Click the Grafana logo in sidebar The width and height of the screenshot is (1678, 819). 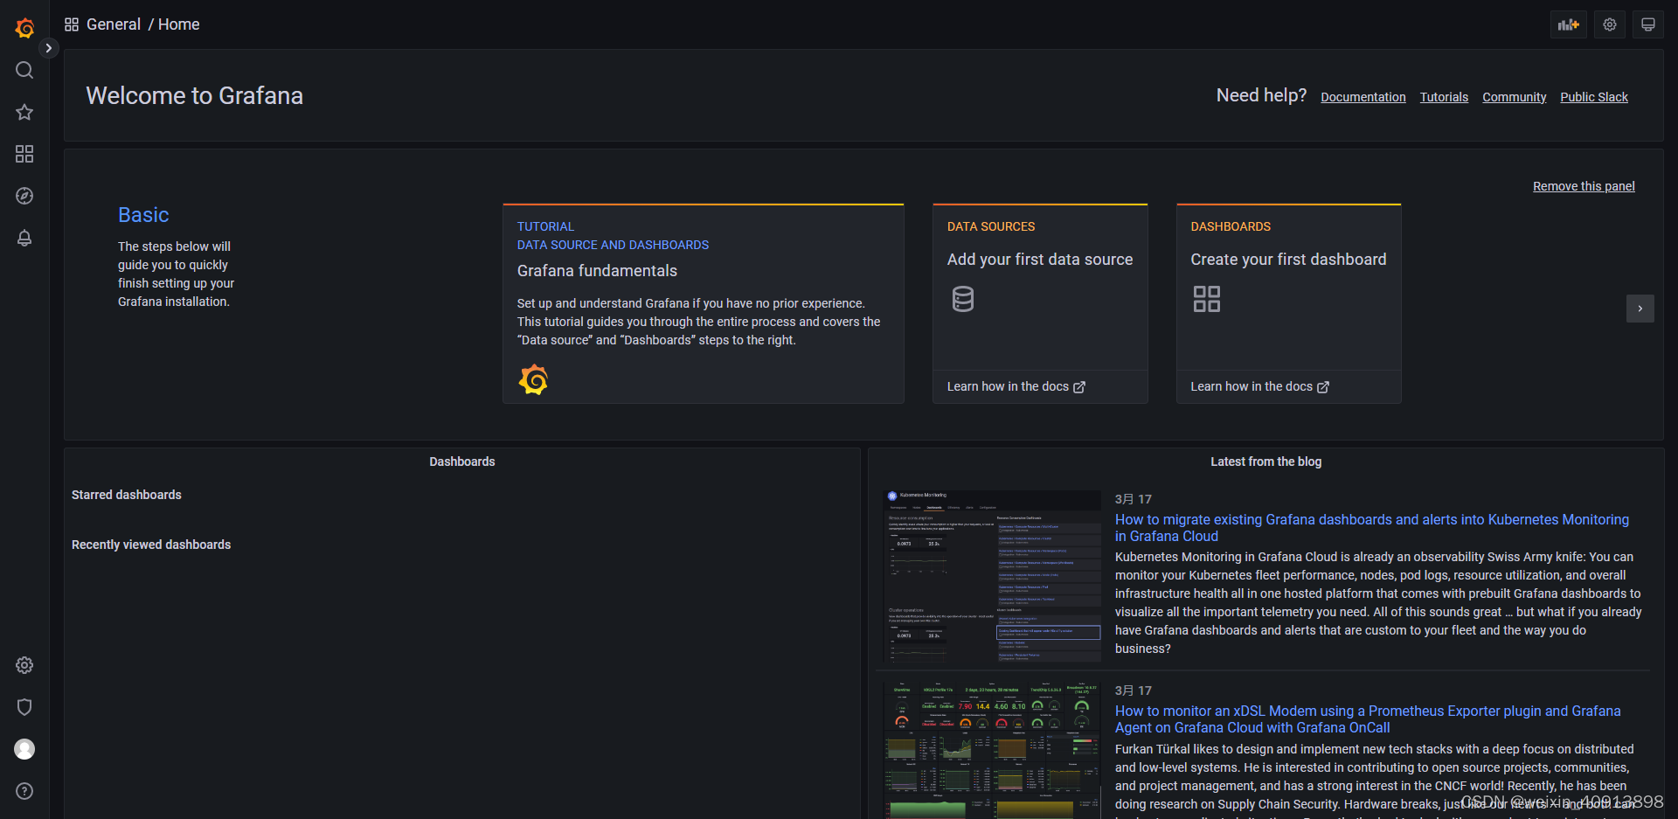pyautogui.click(x=24, y=28)
